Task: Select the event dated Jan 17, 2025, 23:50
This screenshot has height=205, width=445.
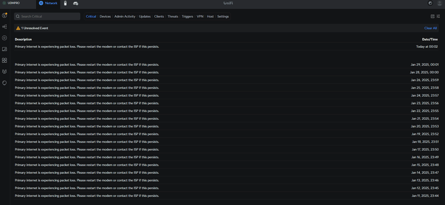Action: [x=226, y=149]
